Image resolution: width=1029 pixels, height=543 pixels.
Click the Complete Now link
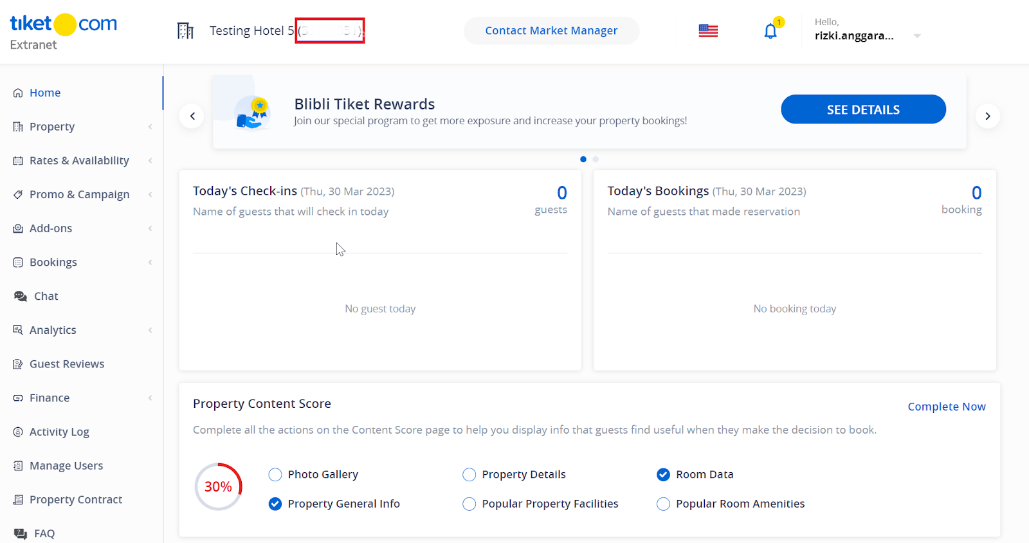pyautogui.click(x=947, y=407)
